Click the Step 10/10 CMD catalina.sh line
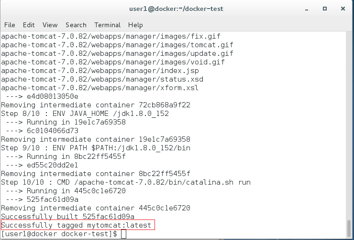Screen dimensions: 354x240 click(x=126, y=182)
